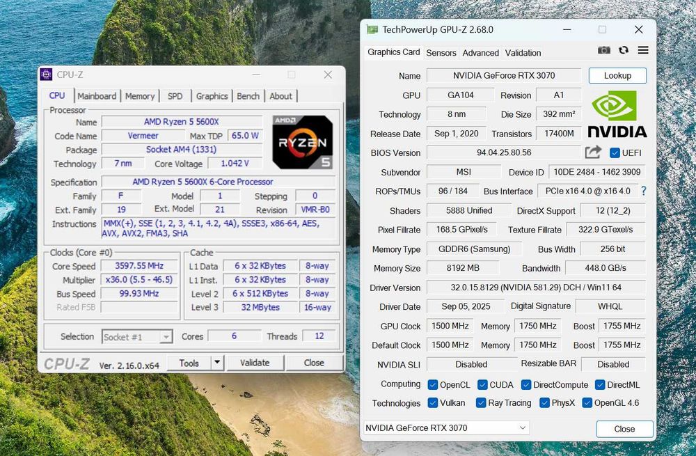Toggle the UEFI checkbox
This screenshot has width=696, height=456.
coord(615,152)
